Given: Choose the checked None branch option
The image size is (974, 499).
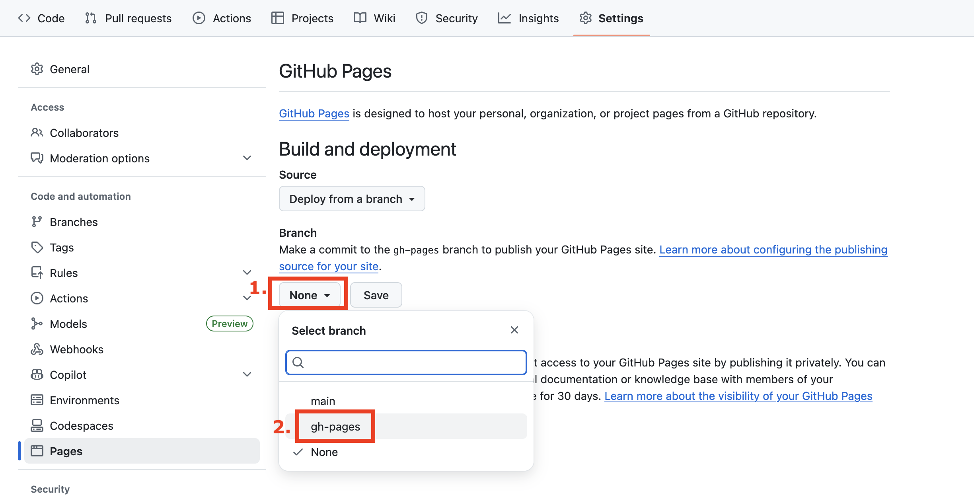Looking at the screenshot, I should tap(324, 452).
